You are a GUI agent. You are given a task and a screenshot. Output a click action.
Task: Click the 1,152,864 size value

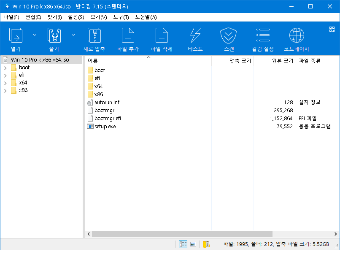281,119
